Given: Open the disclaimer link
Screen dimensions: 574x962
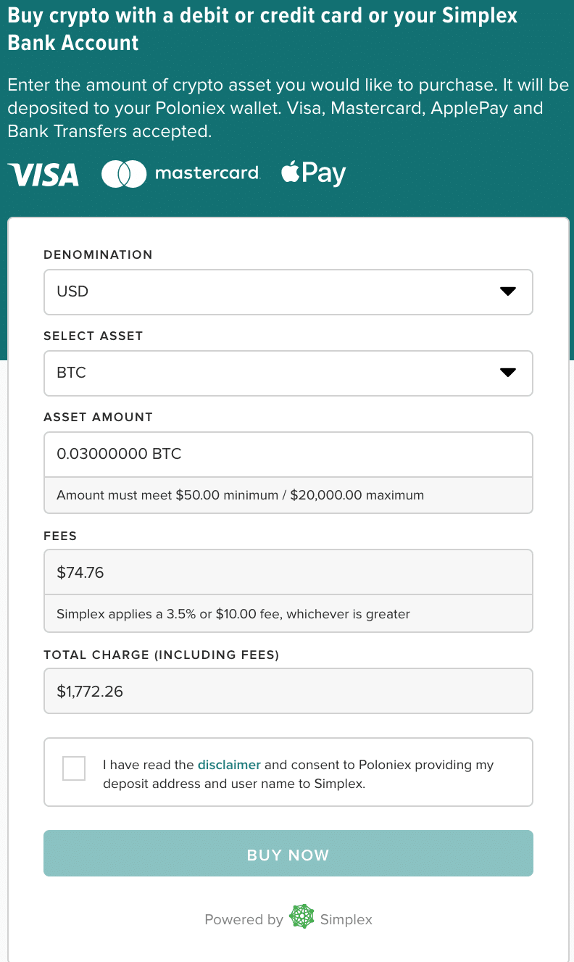Looking at the screenshot, I should pos(229,765).
